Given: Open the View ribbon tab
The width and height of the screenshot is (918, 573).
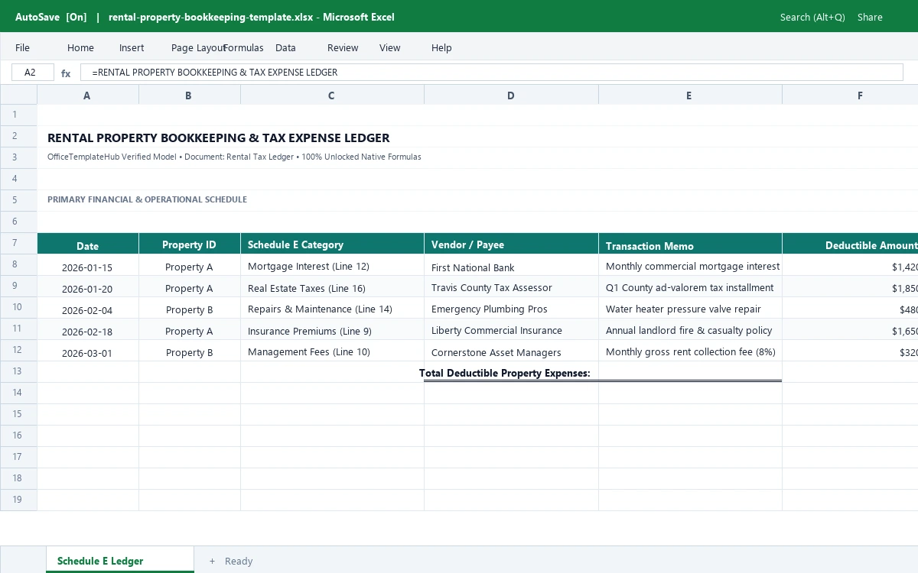Looking at the screenshot, I should click(389, 47).
